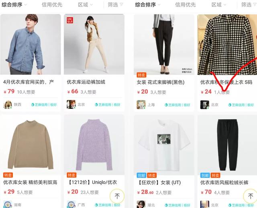This screenshot has height=208, width=257.
Task: Click the 包邮 tag on the white T-shirt listing
Action: point(141,175)
